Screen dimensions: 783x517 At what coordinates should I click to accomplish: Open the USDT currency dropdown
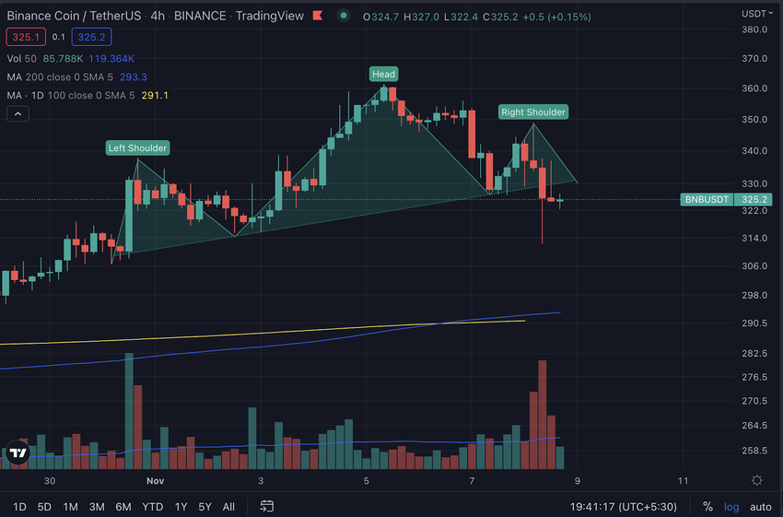(x=757, y=14)
